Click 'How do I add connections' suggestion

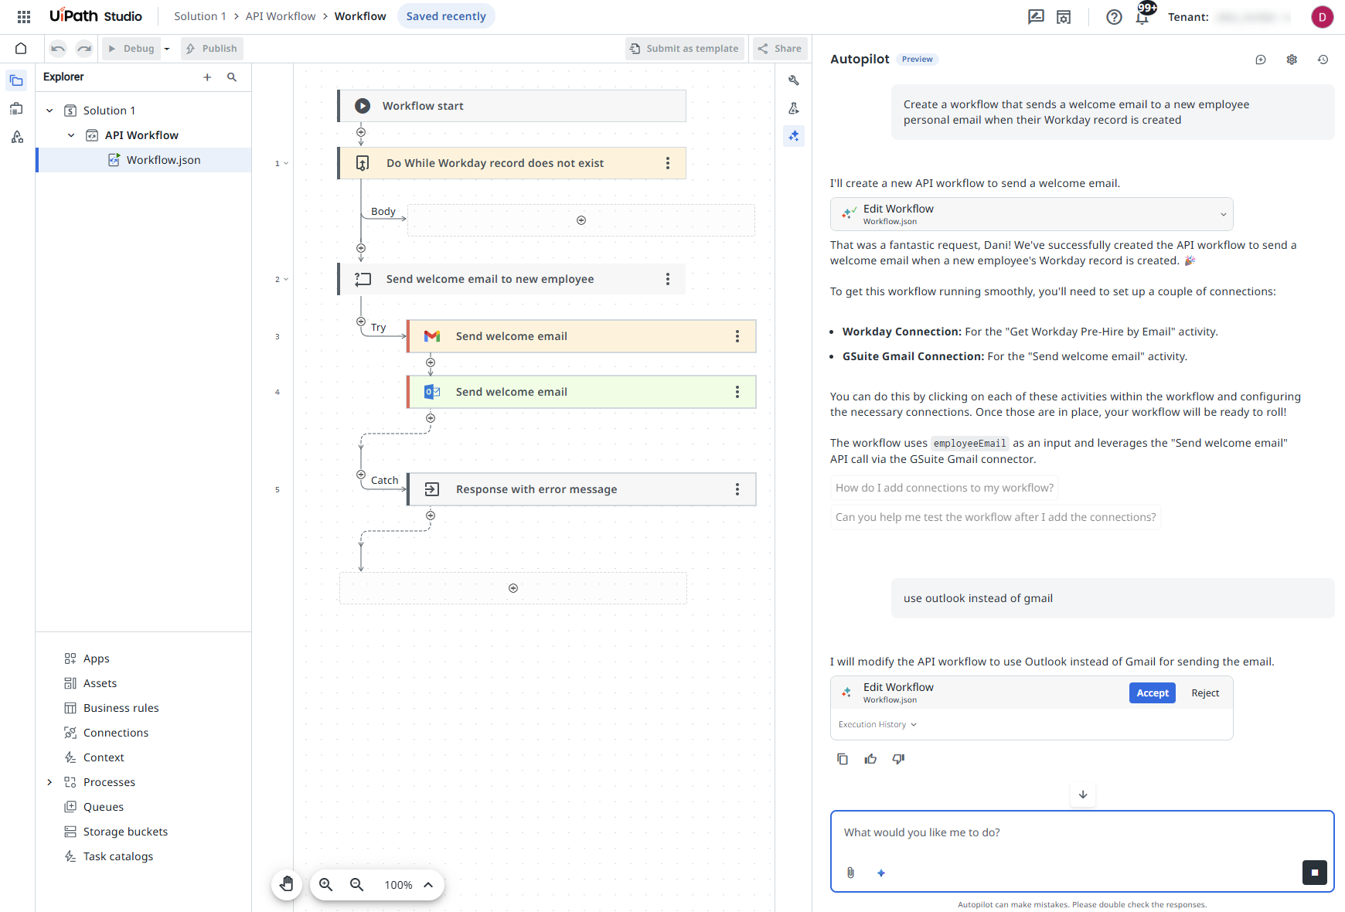coord(945,488)
